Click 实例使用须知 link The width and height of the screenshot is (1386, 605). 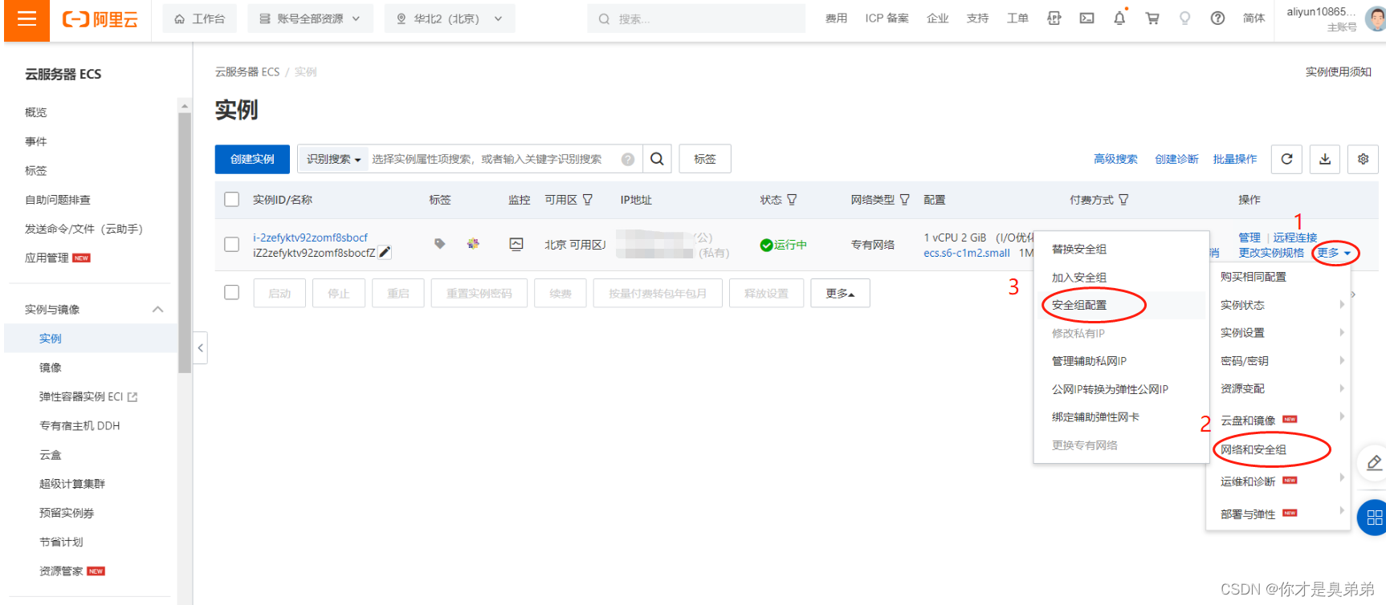coord(1338,71)
